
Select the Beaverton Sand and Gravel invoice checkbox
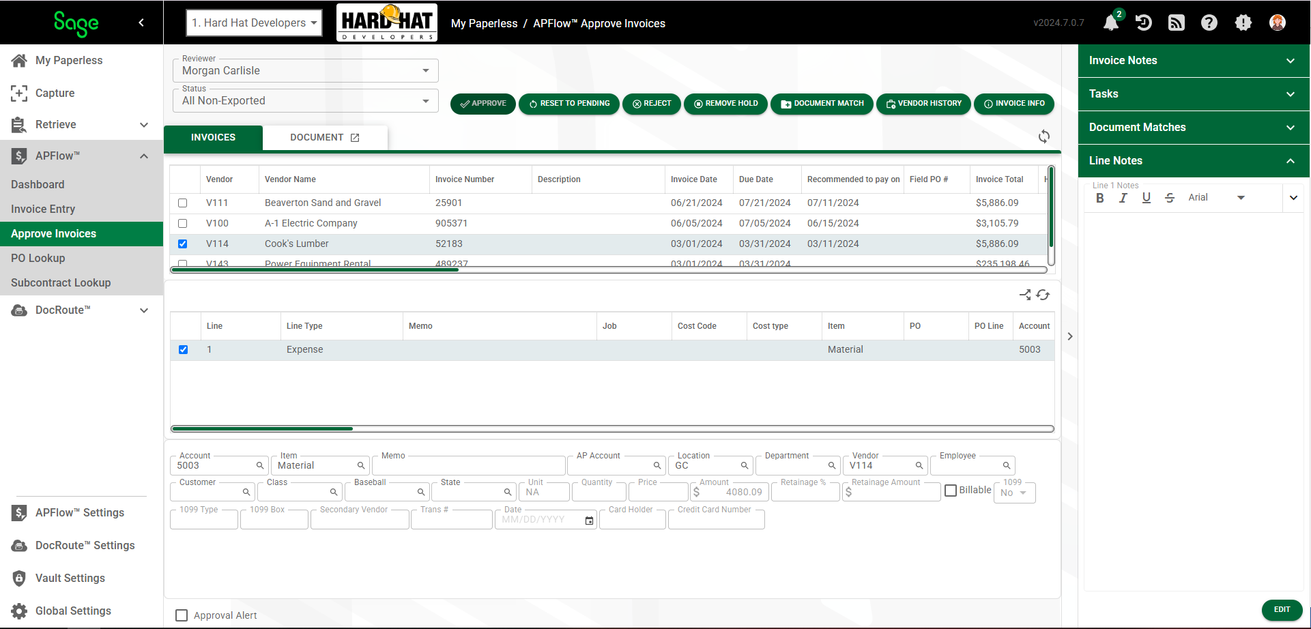tap(182, 203)
